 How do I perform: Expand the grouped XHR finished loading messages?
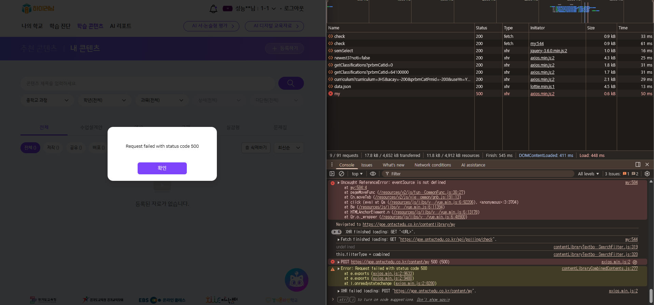point(336,232)
